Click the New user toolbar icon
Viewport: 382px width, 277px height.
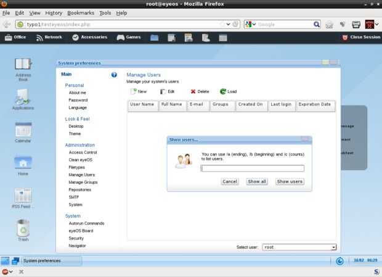click(x=133, y=91)
